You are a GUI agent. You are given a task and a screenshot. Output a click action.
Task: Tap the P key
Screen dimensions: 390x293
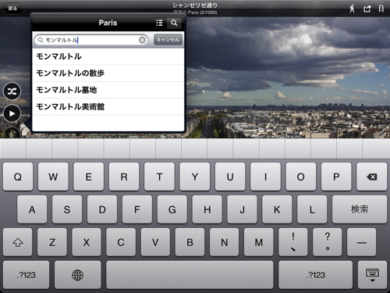(x=336, y=177)
